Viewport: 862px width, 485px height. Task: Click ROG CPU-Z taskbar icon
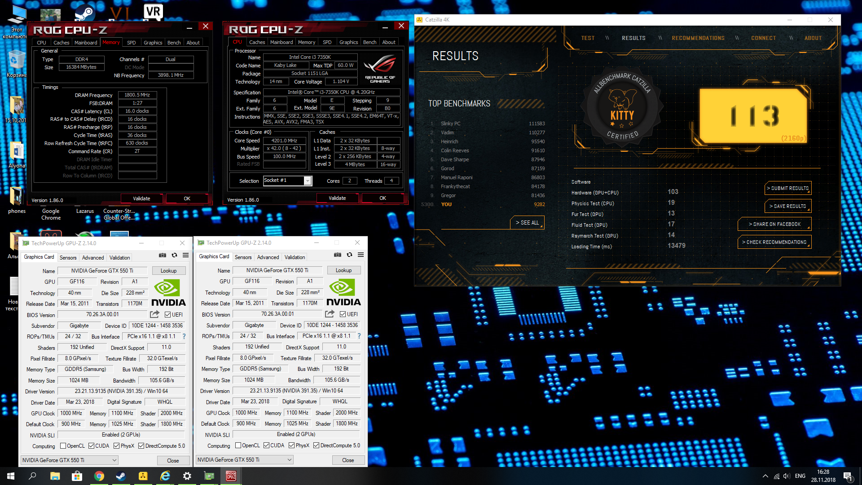click(231, 476)
